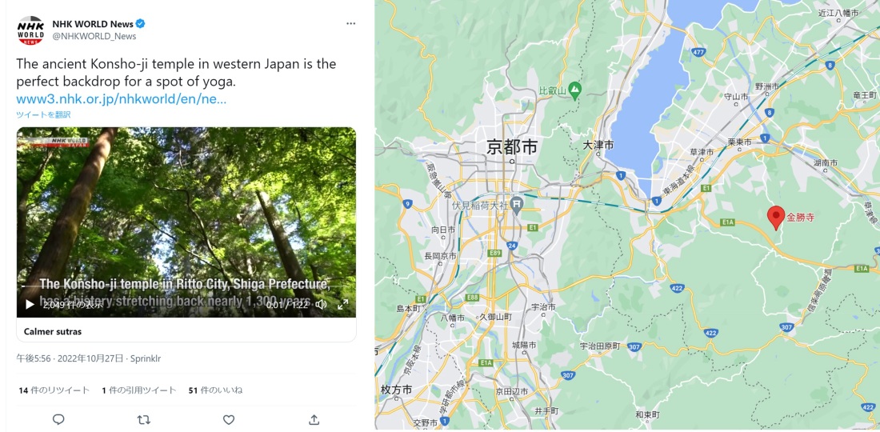Screen dimensions: 880x432
Task: Click the retweet arrows icon
Action: click(x=144, y=420)
